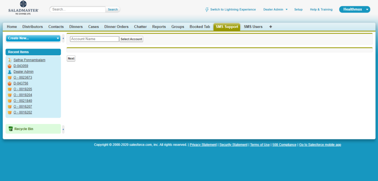Open the Distributors tab
The image size is (378, 181).
coord(32,27)
